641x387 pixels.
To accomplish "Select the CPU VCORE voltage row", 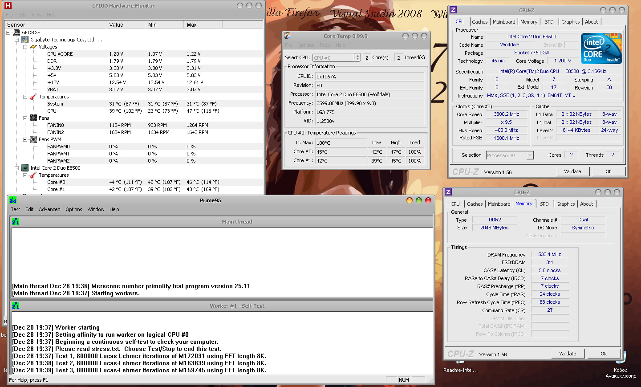I will click(134, 54).
